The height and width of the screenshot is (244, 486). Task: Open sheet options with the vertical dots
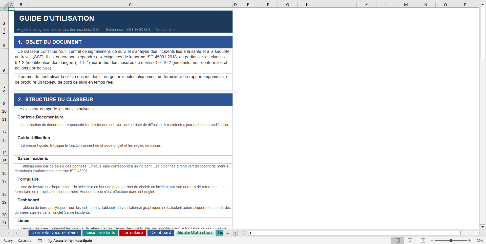[x=243, y=233]
